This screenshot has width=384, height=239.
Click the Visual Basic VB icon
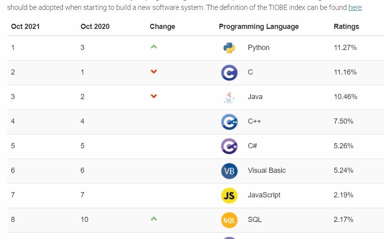229,171
